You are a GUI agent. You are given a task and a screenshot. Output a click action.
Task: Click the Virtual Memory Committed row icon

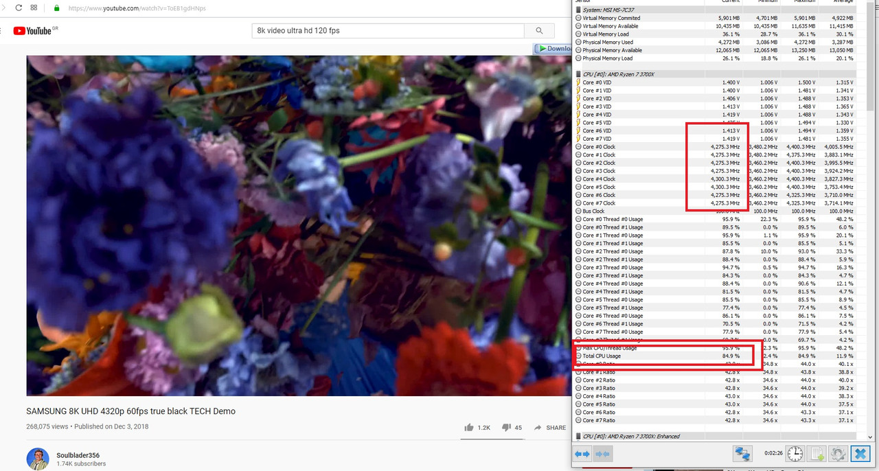tap(578, 18)
